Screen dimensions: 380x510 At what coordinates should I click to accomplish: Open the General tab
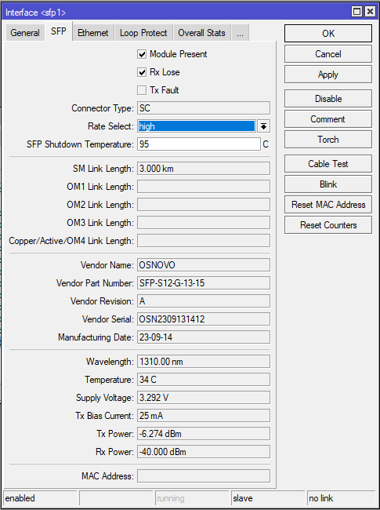[25, 33]
